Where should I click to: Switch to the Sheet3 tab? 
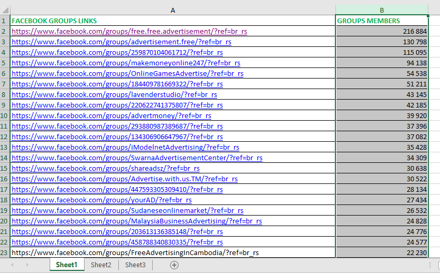click(135, 265)
